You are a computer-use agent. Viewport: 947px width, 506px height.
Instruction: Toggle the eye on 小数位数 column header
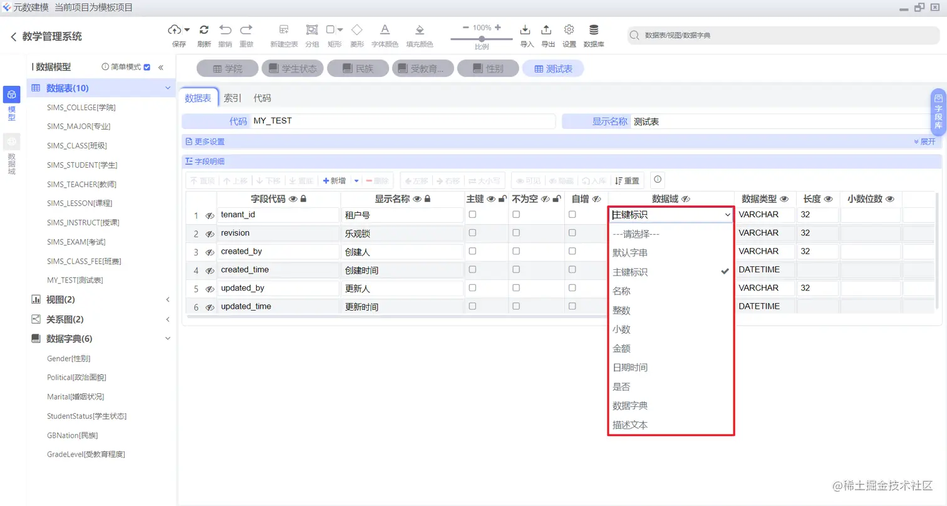tap(890, 199)
